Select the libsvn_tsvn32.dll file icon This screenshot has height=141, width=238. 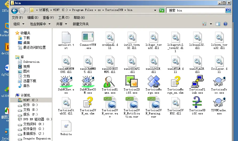tap(219, 37)
